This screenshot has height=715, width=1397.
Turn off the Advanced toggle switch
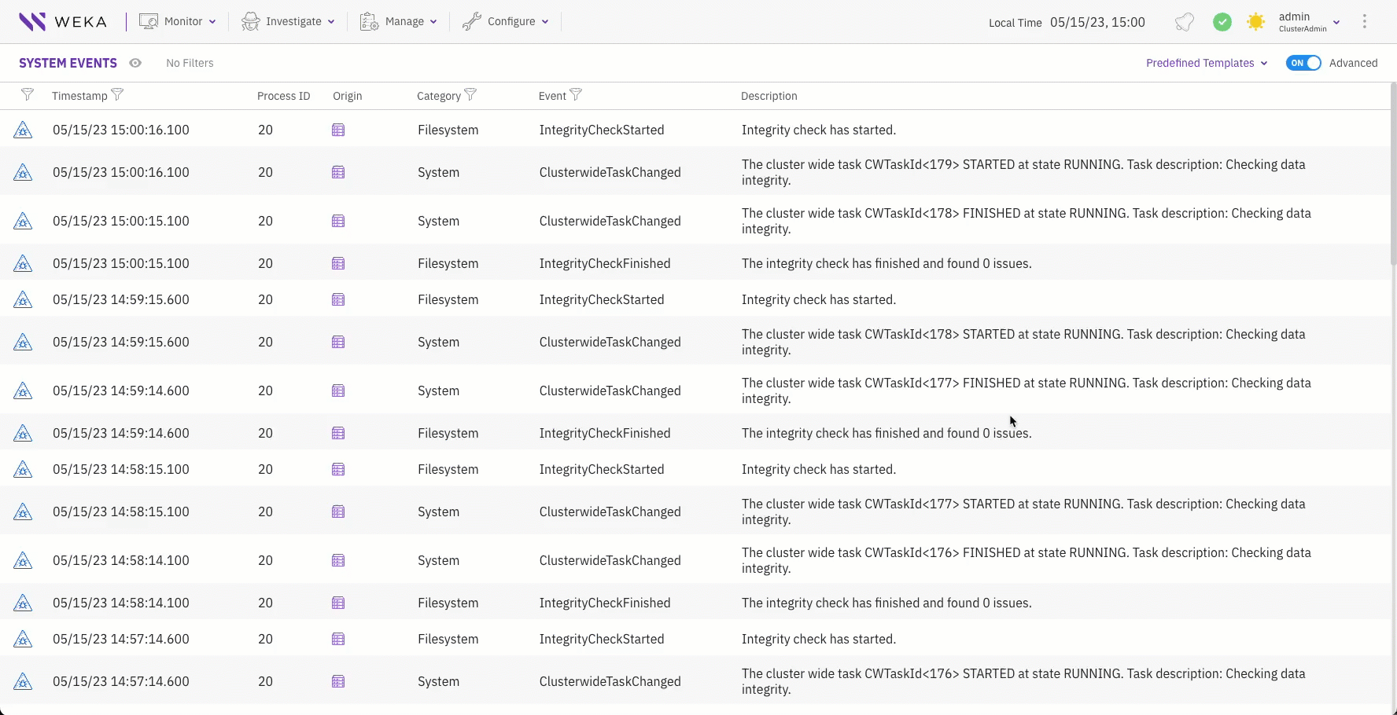click(1303, 63)
